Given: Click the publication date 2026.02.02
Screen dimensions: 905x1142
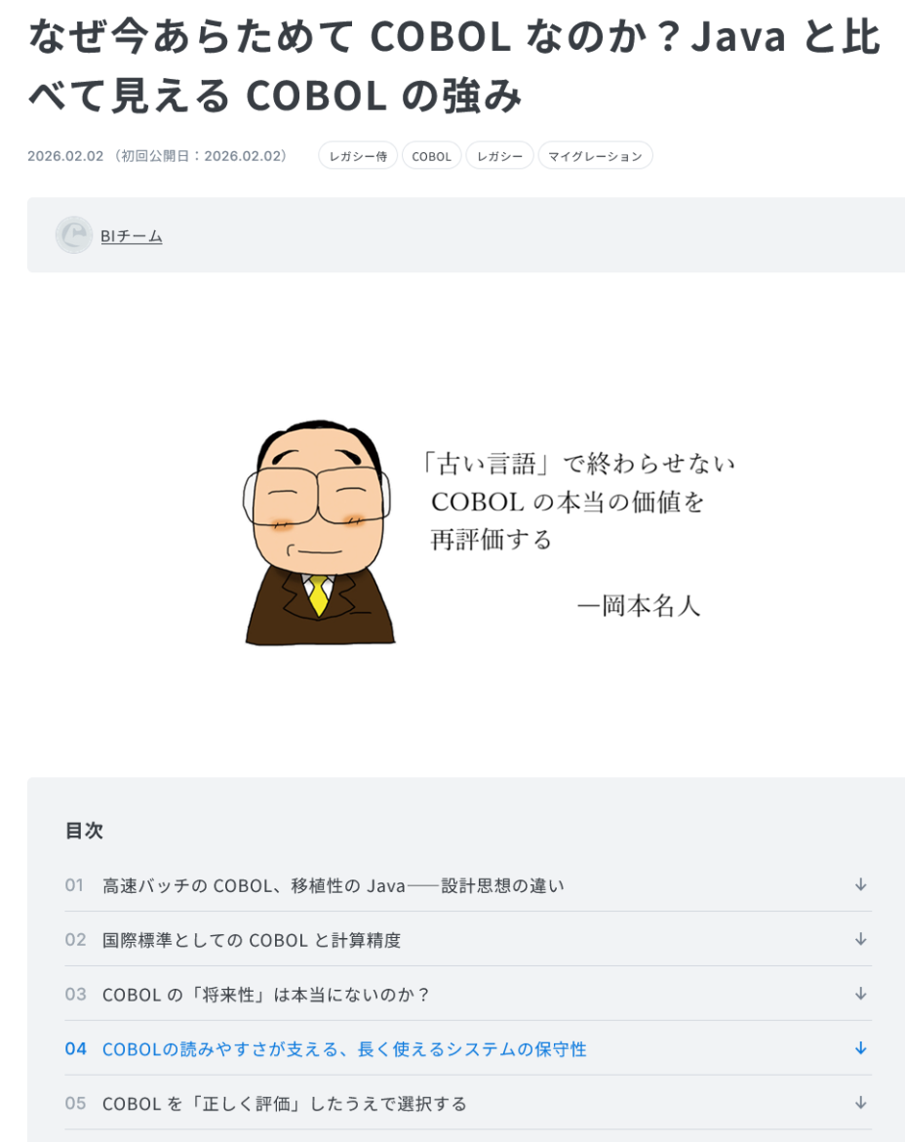Looking at the screenshot, I should click(65, 156).
